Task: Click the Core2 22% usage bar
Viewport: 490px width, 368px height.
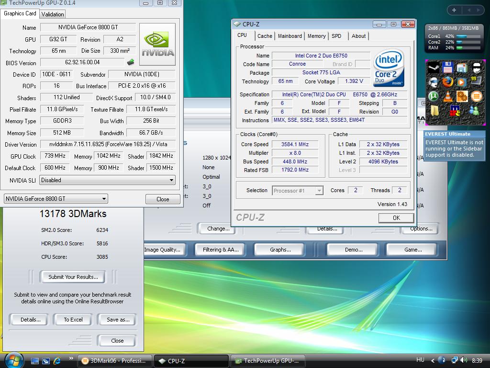Action: tap(468, 42)
